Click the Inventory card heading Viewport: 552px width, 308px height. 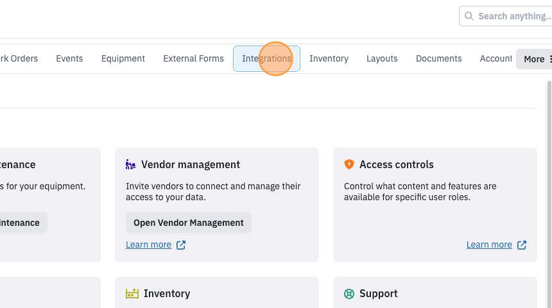point(167,294)
